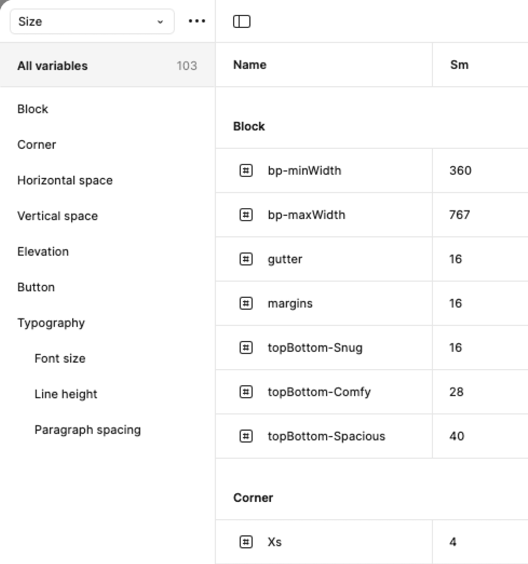Open the Size collection dropdown
Screen dimensions: 528x564
[x=92, y=21]
